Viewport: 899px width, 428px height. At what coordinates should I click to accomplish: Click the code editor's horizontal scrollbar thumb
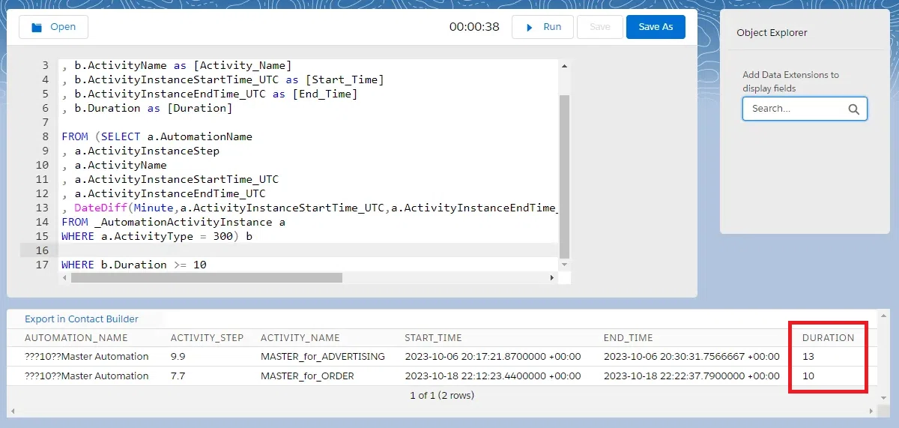206,277
